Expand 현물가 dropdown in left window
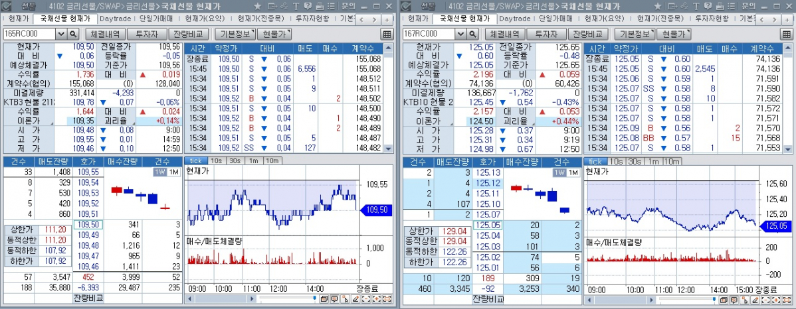 (x=274, y=34)
